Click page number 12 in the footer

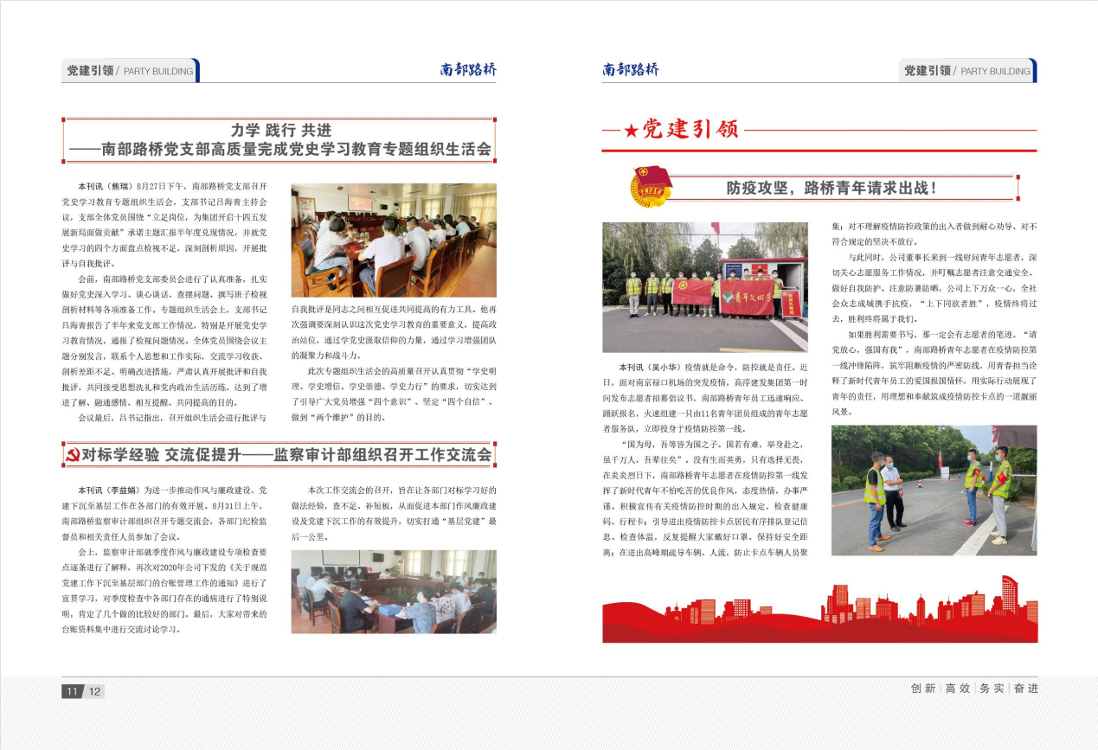94,691
